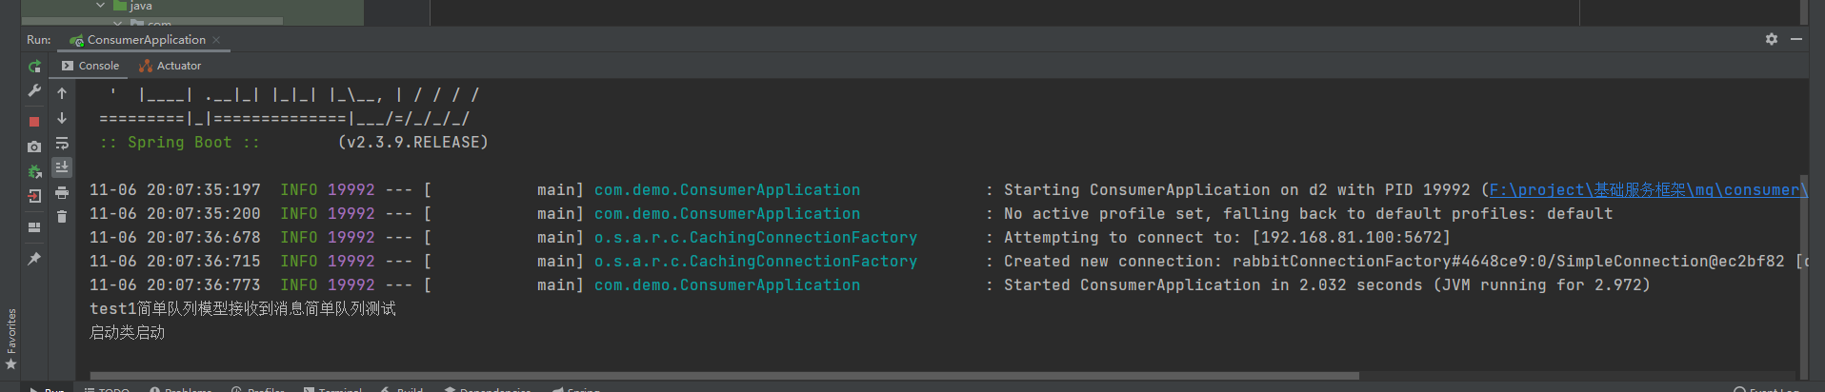Click the wrench icon in Run toolbar
The width and height of the screenshot is (1825, 392).
[x=34, y=91]
